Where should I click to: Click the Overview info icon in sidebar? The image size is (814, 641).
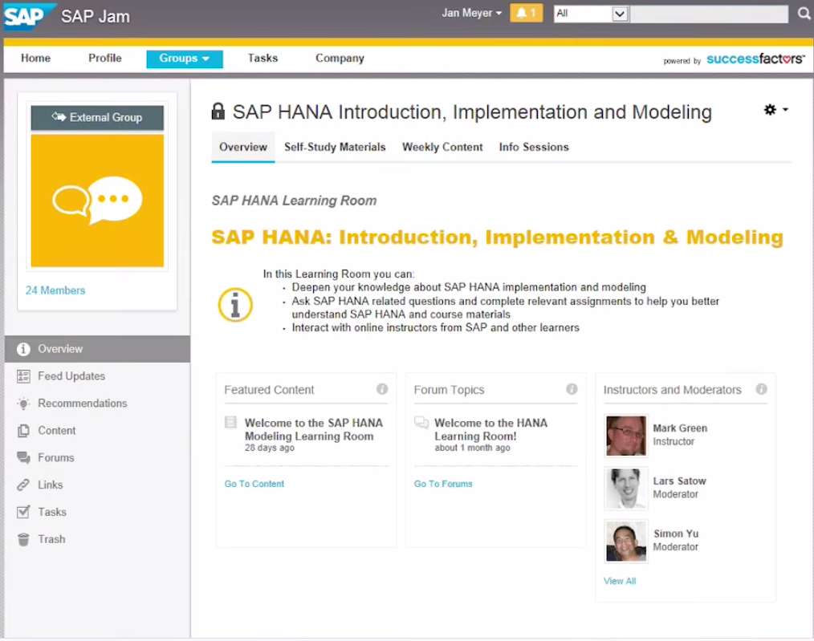point(23,349)
